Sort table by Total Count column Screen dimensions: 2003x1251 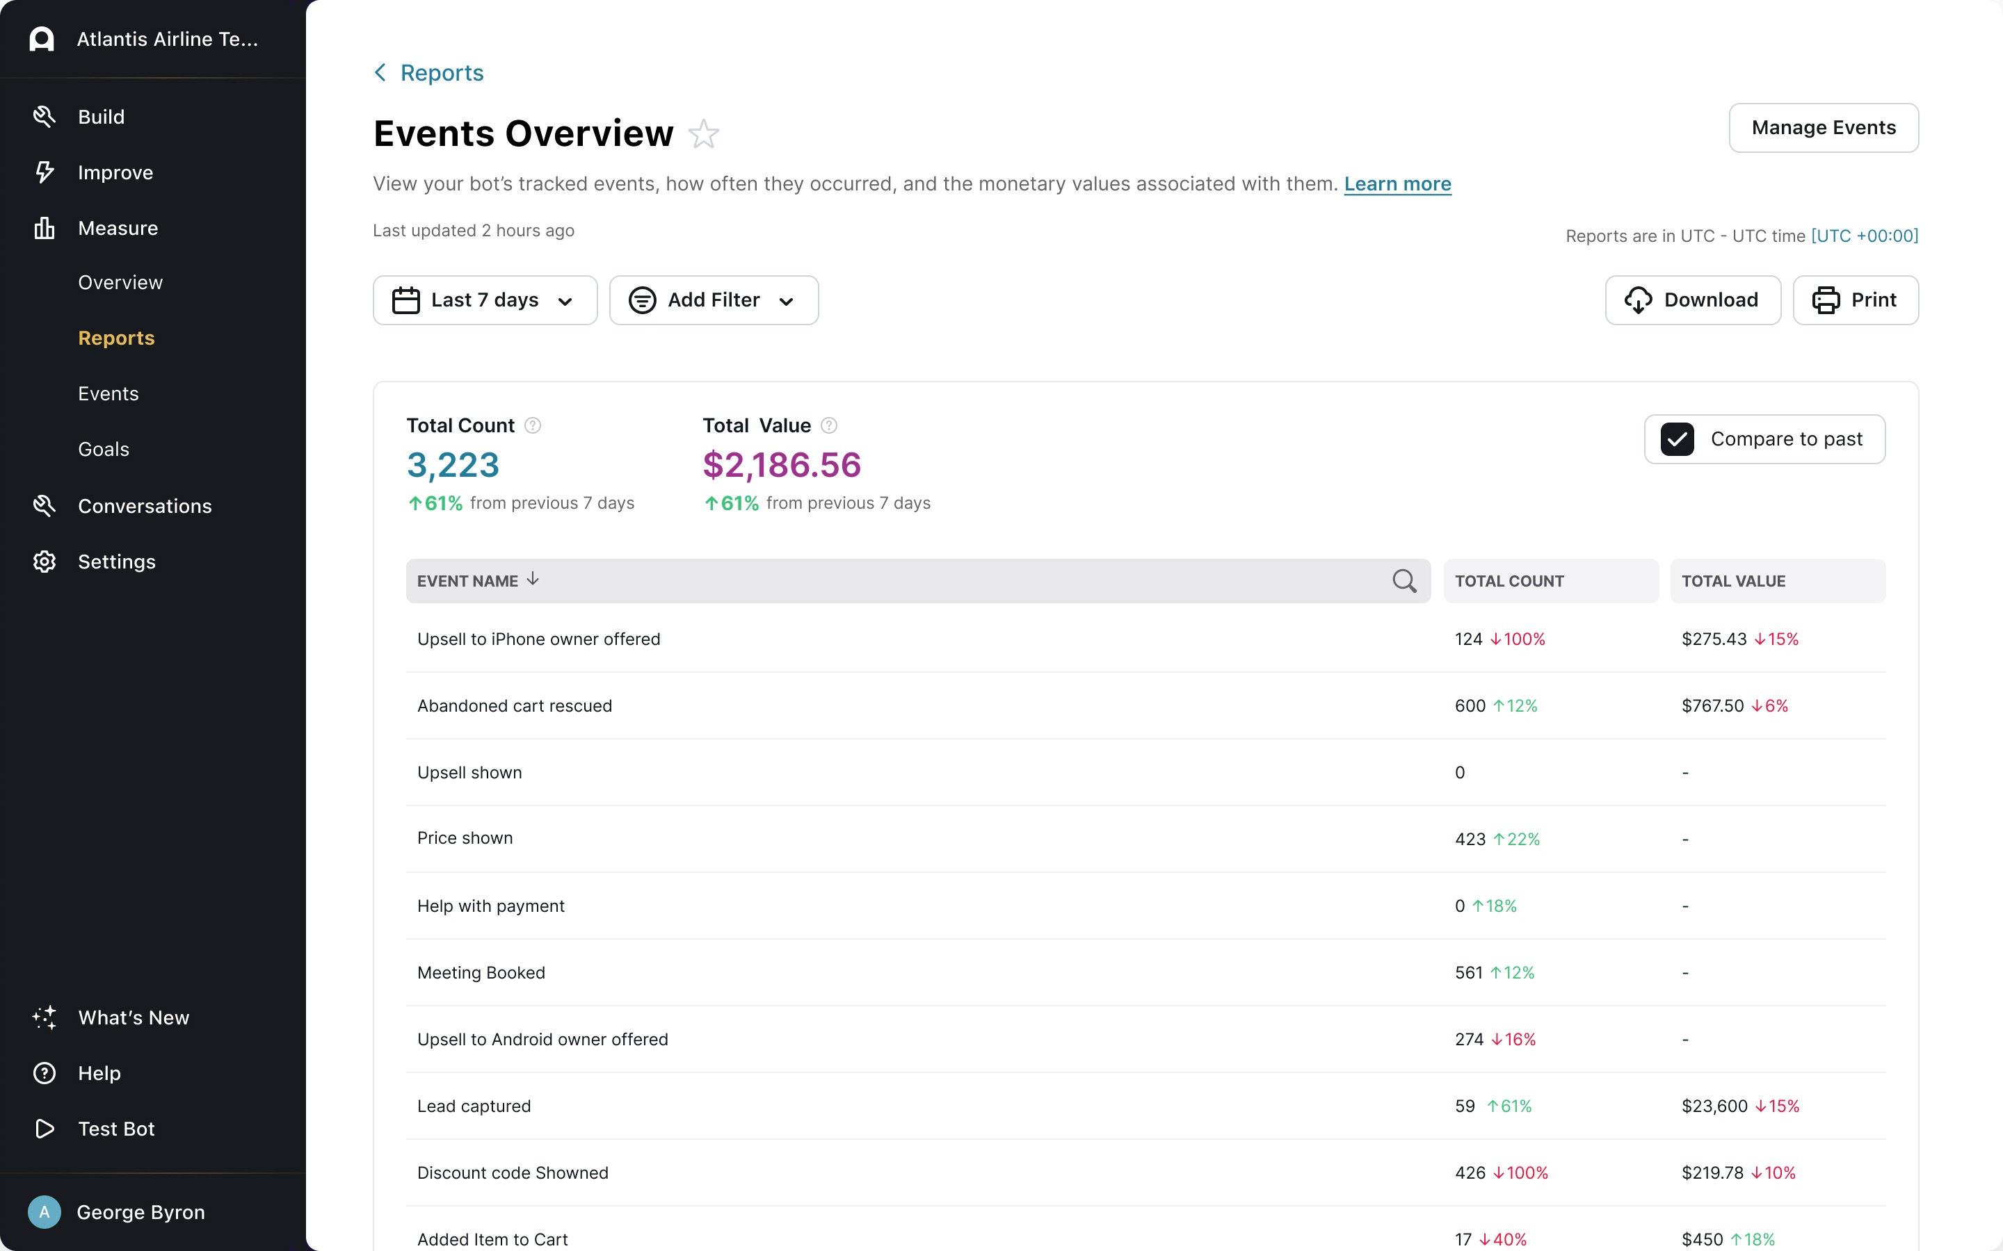1509,581
